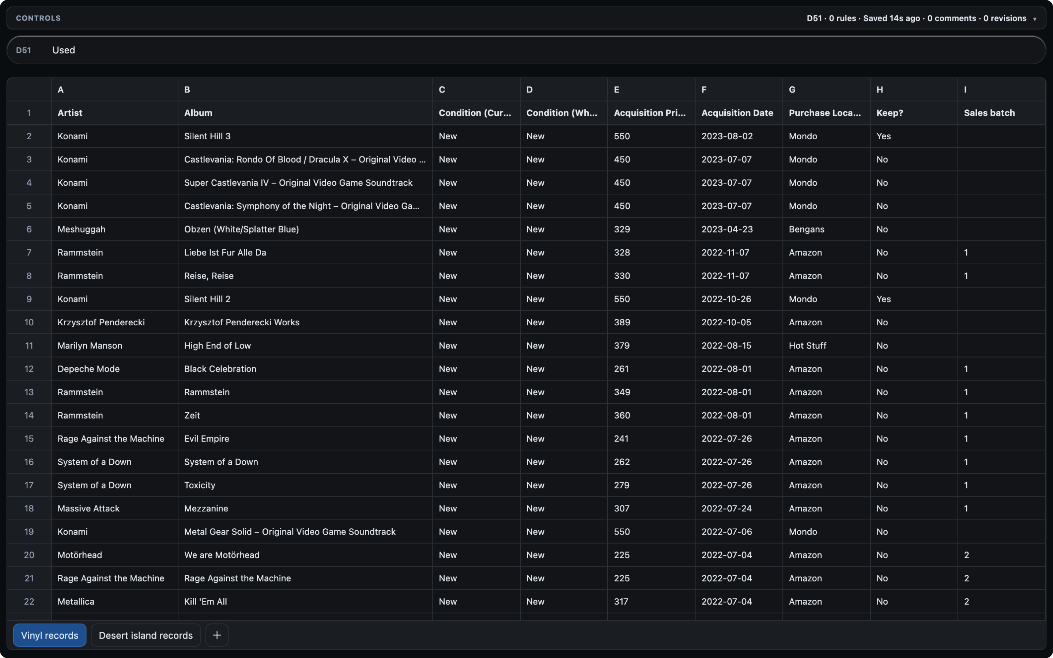Image resolution: width=1053 pixels, height=658 pixels.
Task: Select sales batch 2 in Metallica row
Action: 1002,601
